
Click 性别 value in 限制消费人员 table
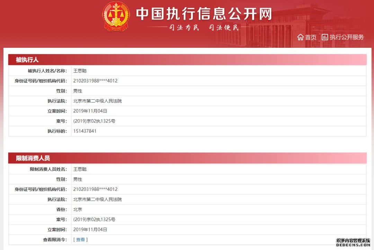[x=78, y=179]
